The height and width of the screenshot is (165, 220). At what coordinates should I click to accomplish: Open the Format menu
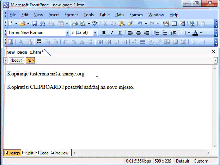click(71, 15)
